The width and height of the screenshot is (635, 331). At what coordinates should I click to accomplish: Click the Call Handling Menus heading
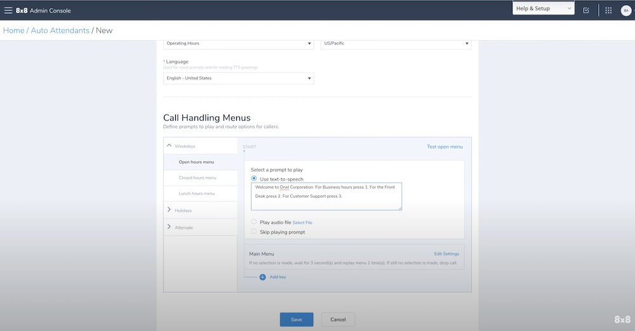207,118
